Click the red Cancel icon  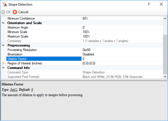click(x=15, y=12)
